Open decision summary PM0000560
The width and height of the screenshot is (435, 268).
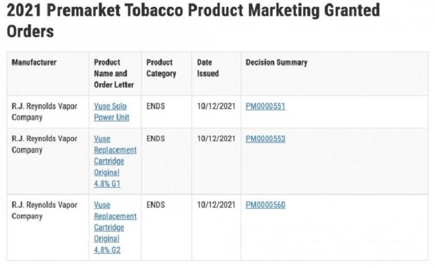click(266, 205)
